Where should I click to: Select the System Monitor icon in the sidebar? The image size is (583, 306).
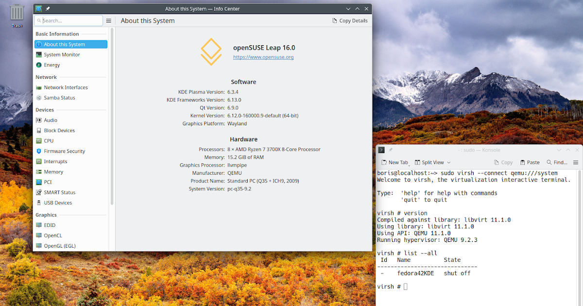coord(39,55)
